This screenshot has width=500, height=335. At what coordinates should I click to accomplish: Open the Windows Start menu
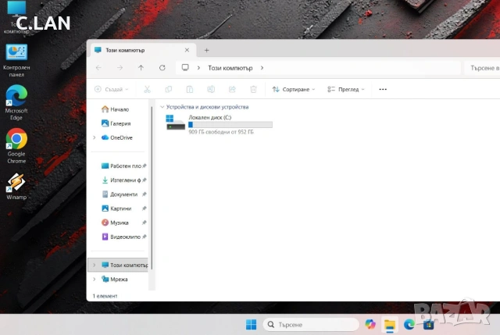click(x=251, y=325)
